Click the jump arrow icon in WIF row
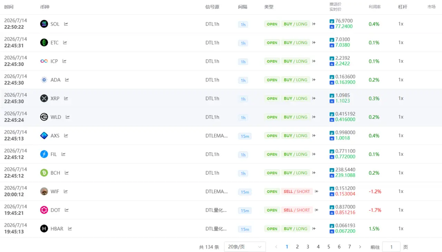This screenshot has height=252, width=442. pyautogui.click(x=317, y=191)
